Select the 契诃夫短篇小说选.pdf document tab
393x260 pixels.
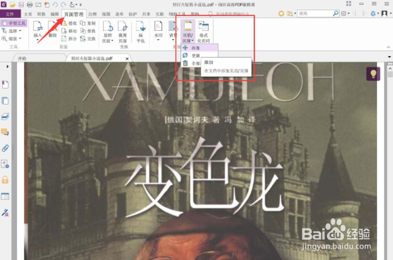pyautogui.click(x=92, y=58)
